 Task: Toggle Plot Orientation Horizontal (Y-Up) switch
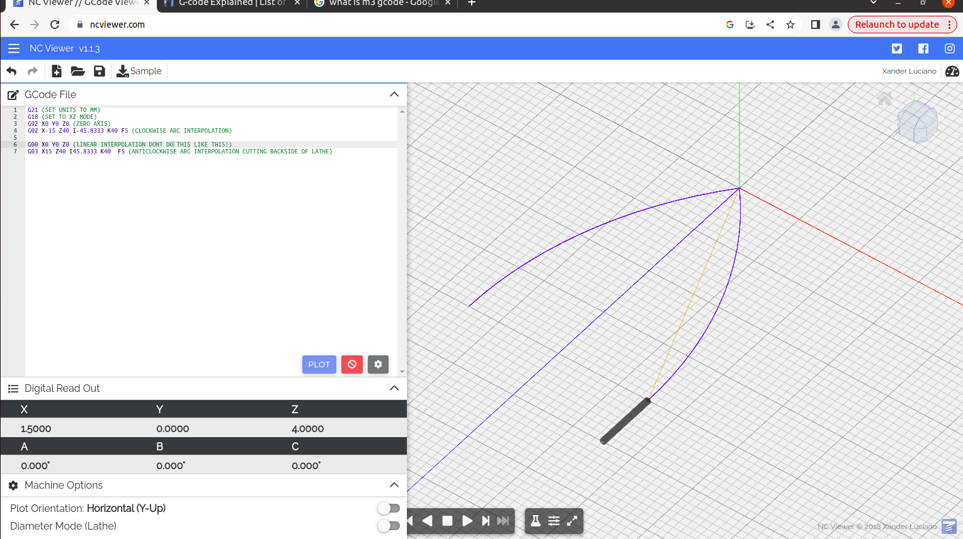[x=389, y=508]
